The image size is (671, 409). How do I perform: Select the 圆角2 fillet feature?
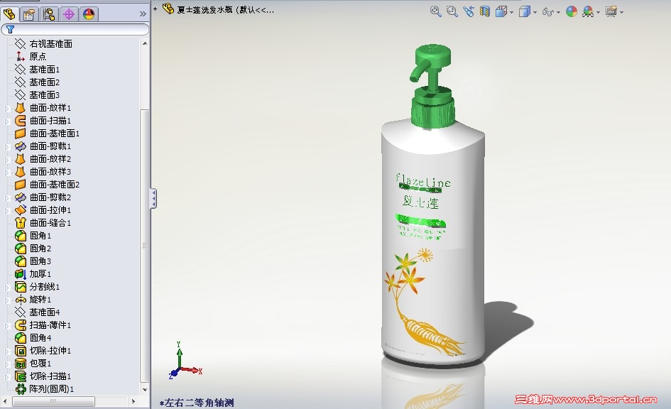[40, 248]
